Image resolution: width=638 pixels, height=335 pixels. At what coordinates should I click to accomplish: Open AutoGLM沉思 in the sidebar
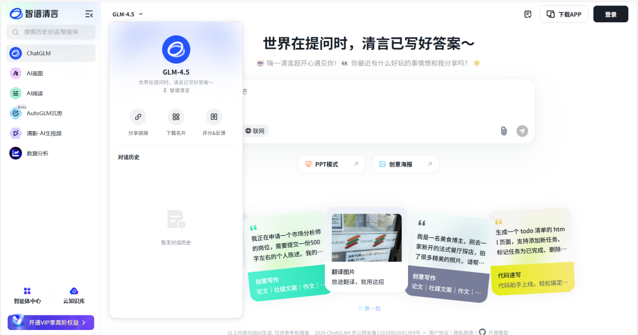pos(50,113)
